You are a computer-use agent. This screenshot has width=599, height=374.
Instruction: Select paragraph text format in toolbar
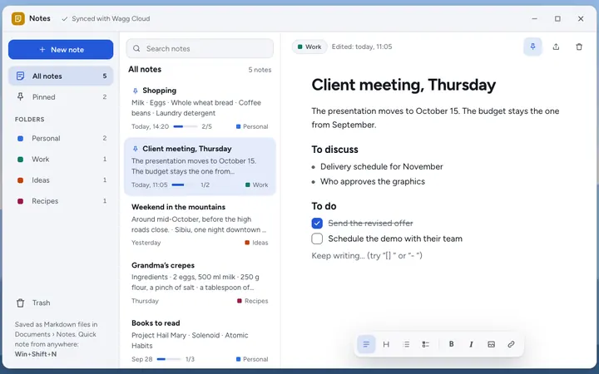[x=366, y=344]
